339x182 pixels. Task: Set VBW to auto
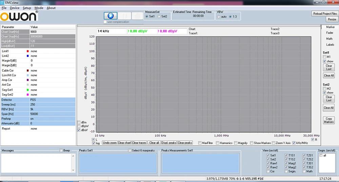tap(219, 16)
